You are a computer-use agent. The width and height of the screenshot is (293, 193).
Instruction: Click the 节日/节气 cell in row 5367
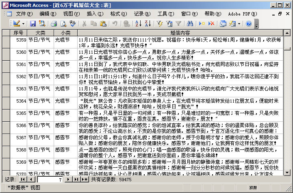tap(40, 140)
